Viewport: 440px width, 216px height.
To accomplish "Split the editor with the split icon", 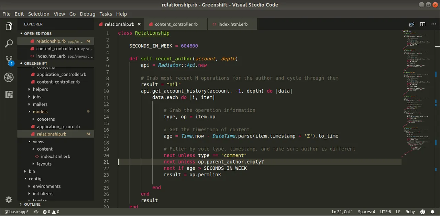I will (422, 24).
